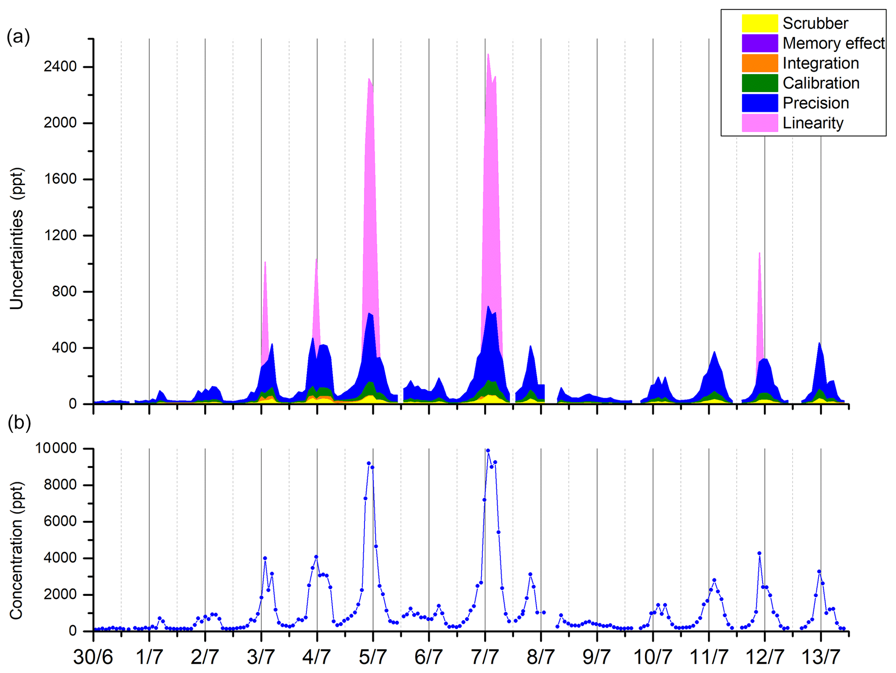
Task: Click the Linearity legend label
Action: coord(813,123)
